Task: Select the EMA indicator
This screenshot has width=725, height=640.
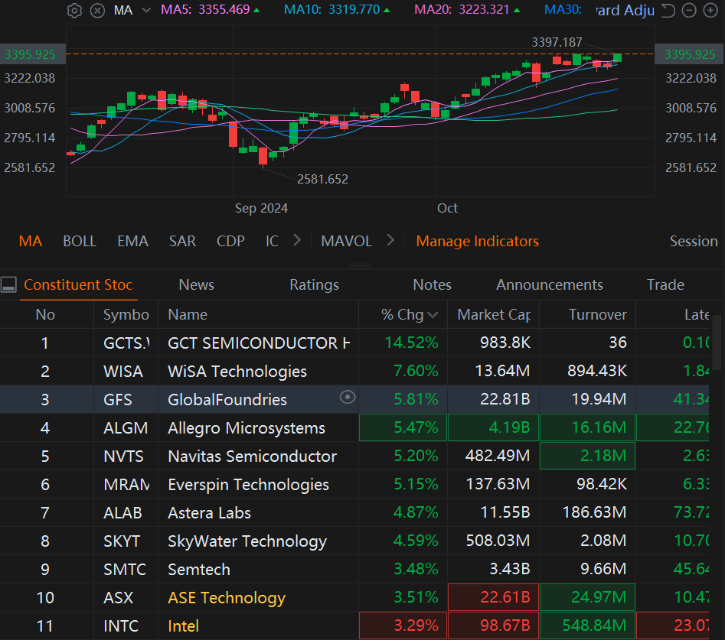Action: (132, 241)
